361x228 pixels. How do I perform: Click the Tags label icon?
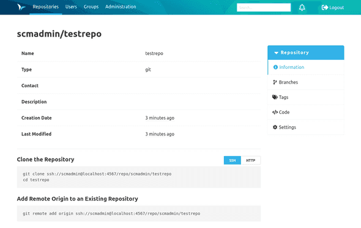pos(275,98)
